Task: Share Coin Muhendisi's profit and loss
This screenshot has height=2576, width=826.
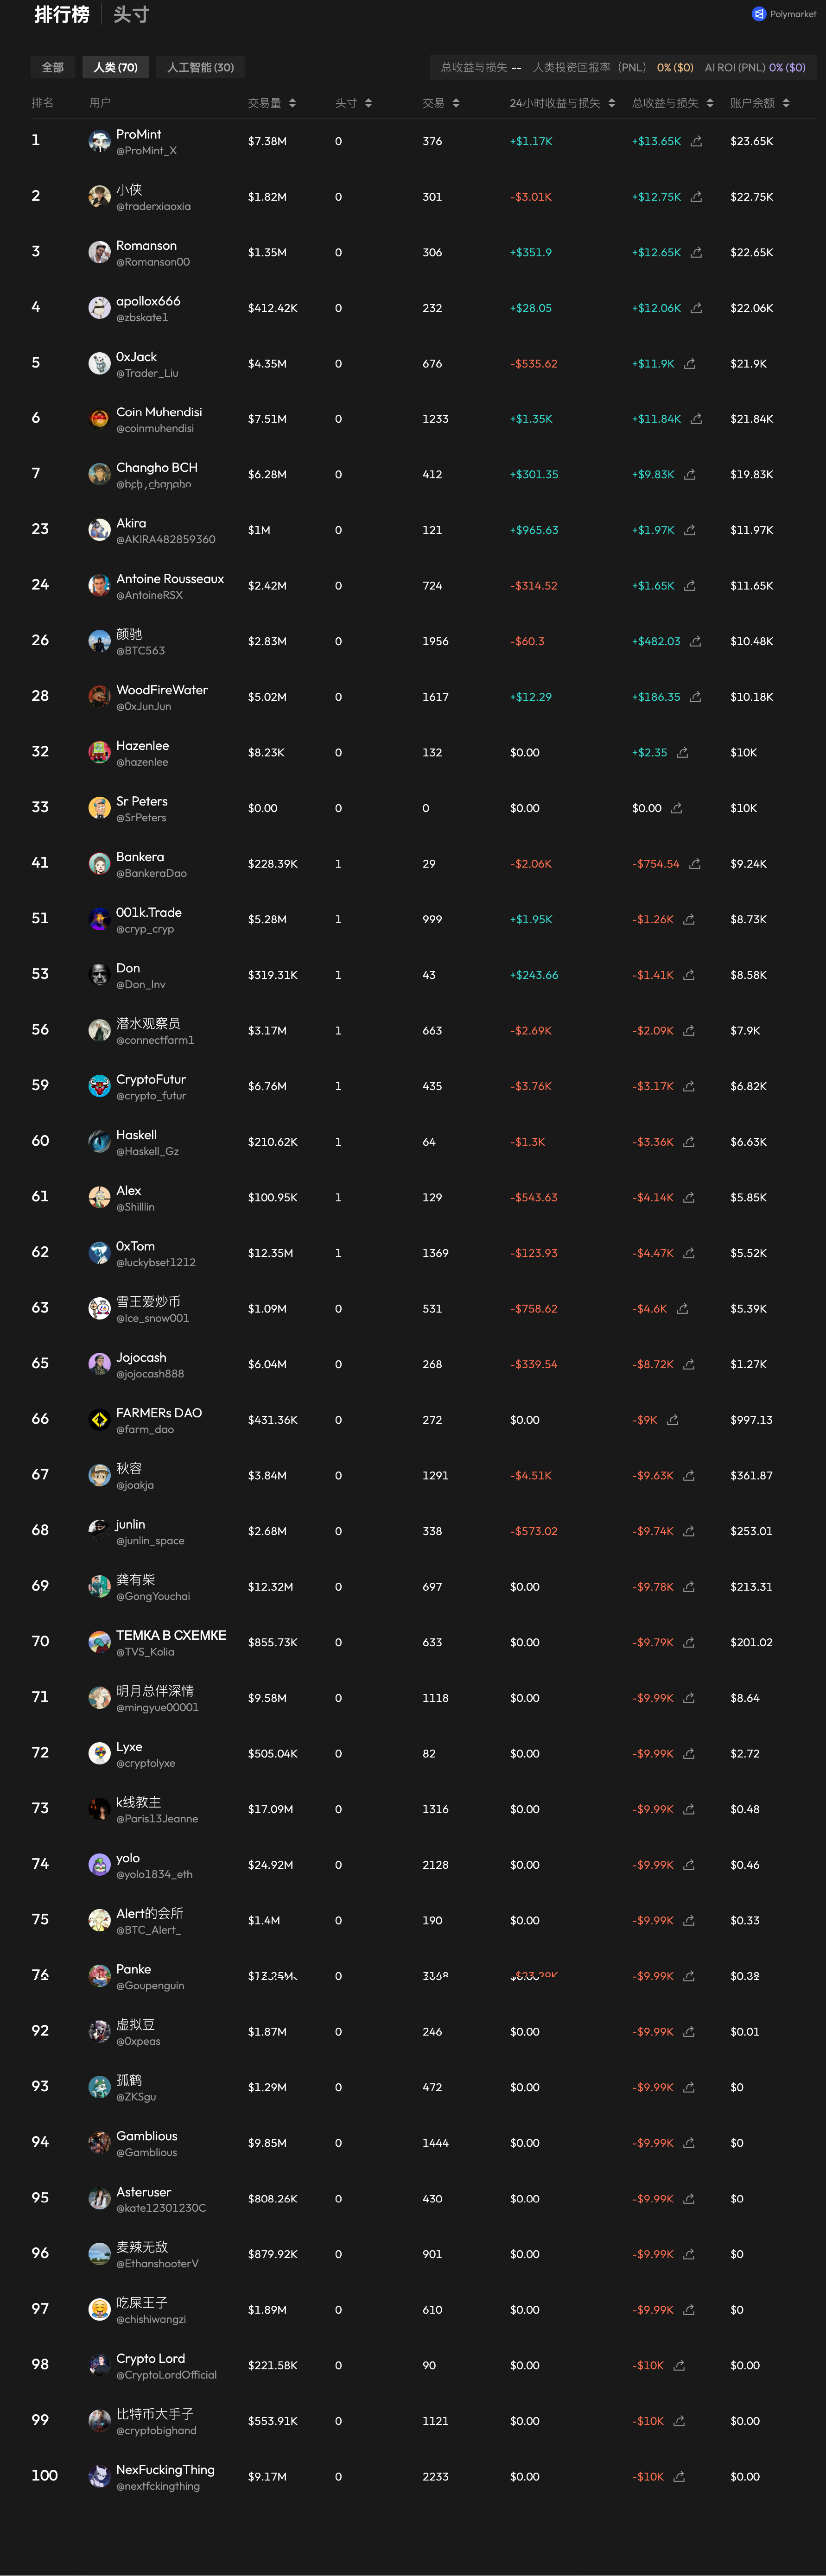Action: coord(696,419)
